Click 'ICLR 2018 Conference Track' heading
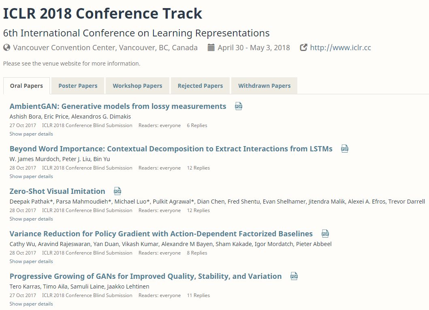Image resolution: width=429 pixels, height=310 pixels. [x=102, y=13]
